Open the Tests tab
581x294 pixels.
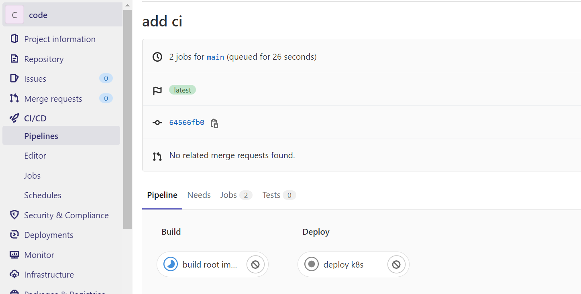271,195
